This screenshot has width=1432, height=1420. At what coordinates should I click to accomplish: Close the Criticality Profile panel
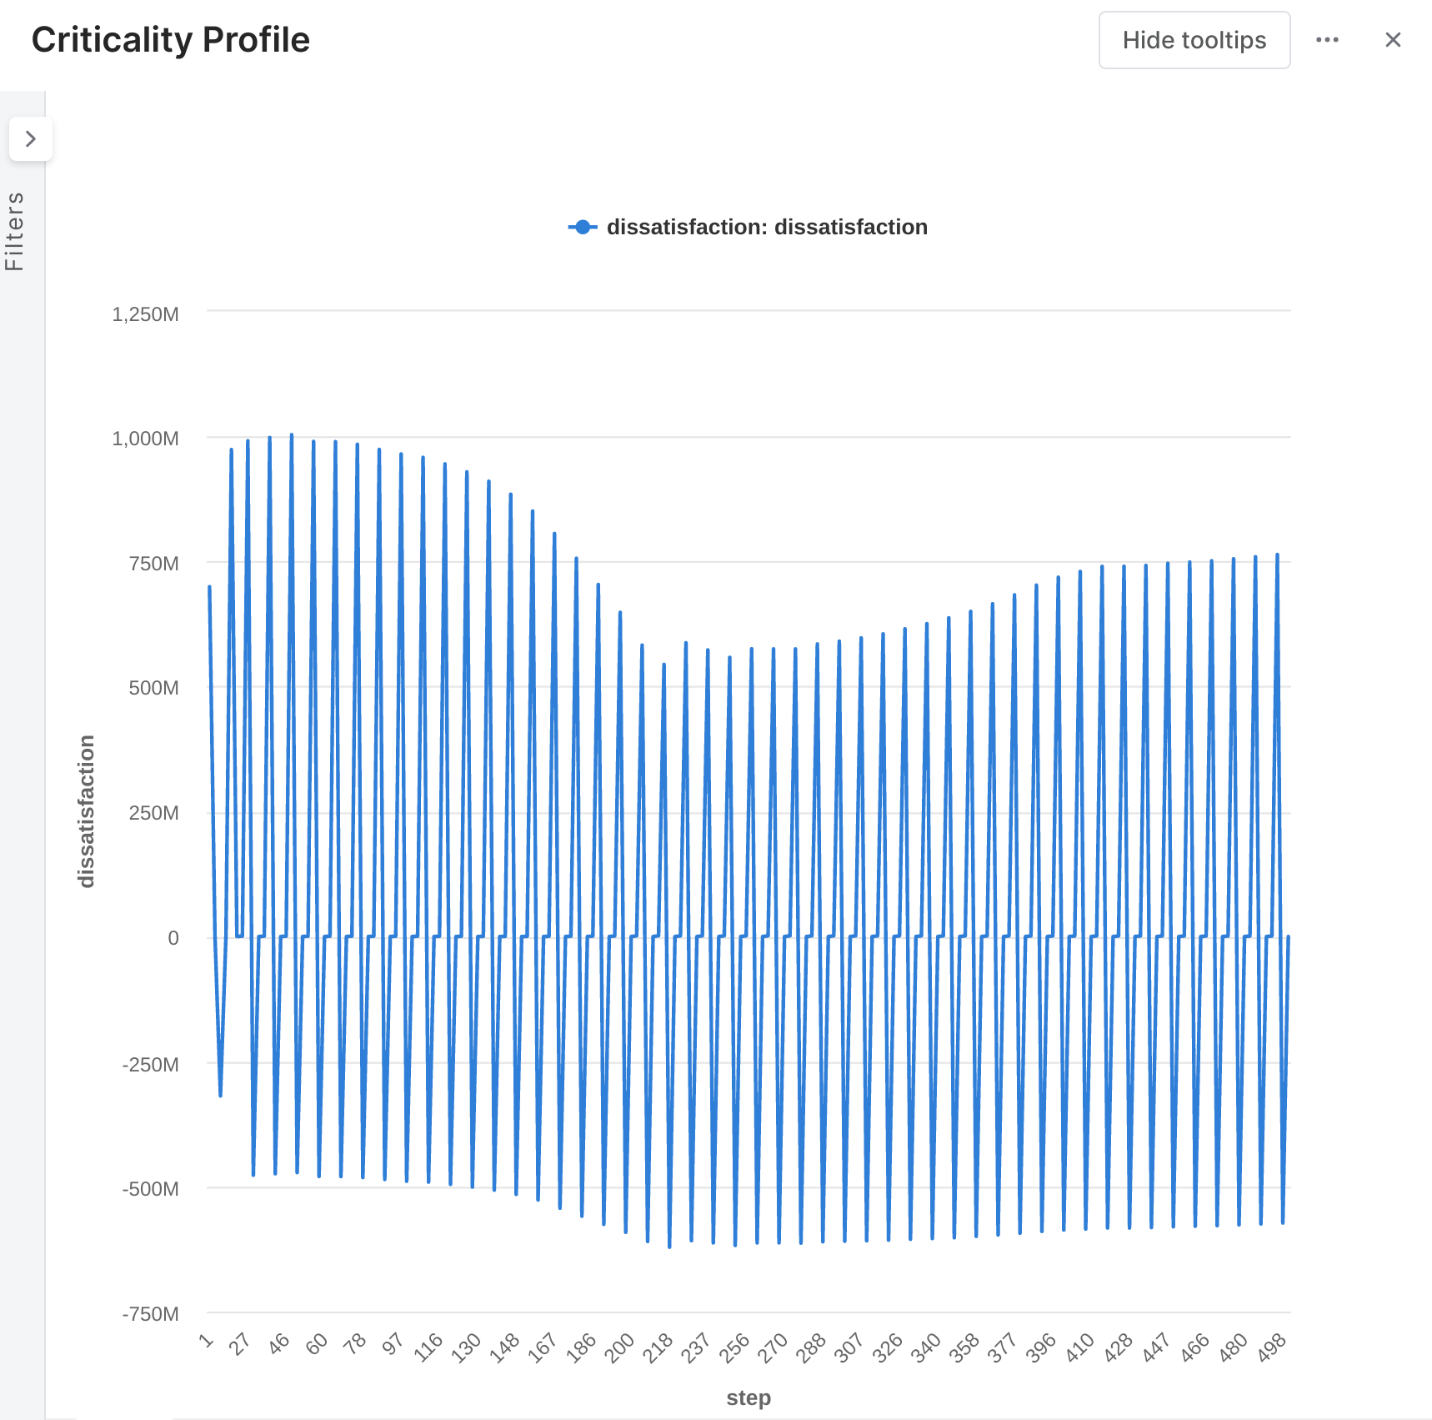click(x=1392, y=40)
